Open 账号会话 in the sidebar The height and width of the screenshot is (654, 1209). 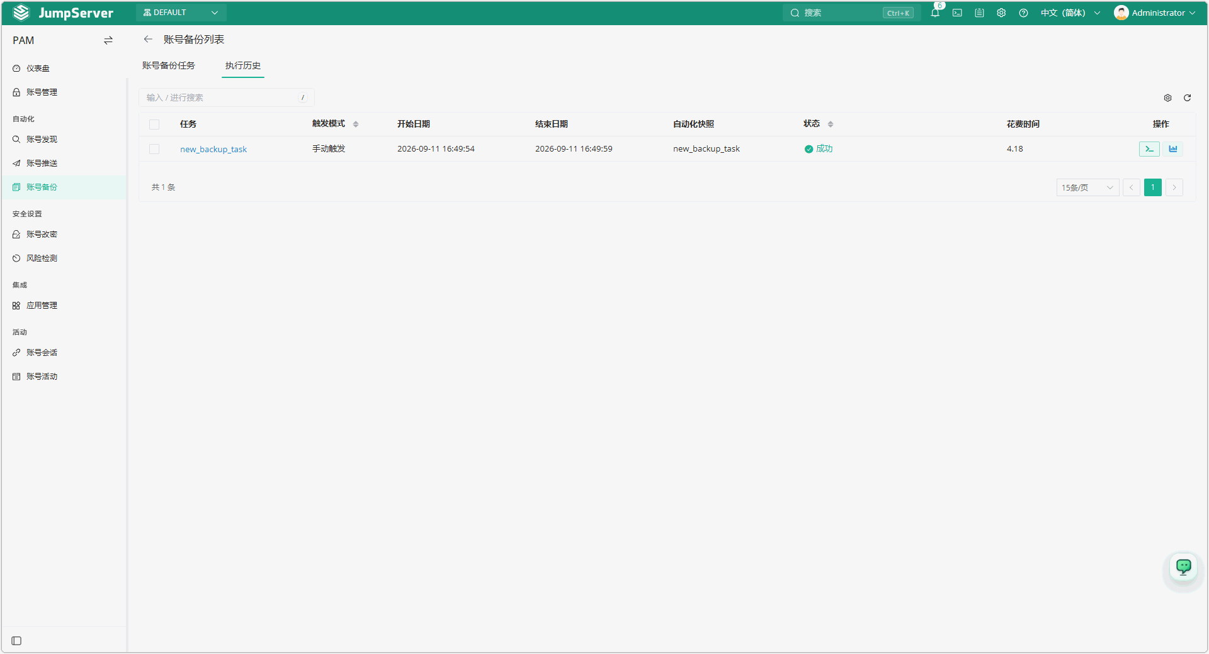pyautogui.click(x=64, y=353)
